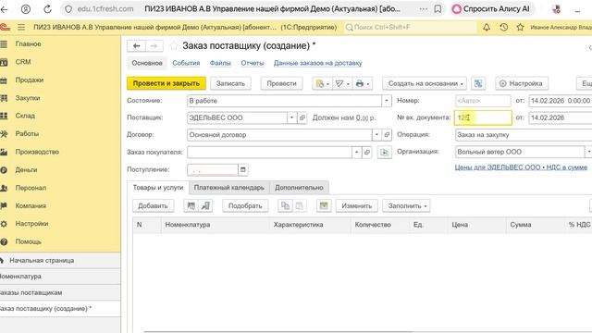The height and width of the screenshot is (333, 592).
Task: Open the document templates dropdown icon
Action: click(322, 83)
